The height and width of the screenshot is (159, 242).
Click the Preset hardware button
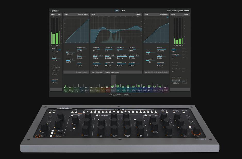click(x=51, y=136)
